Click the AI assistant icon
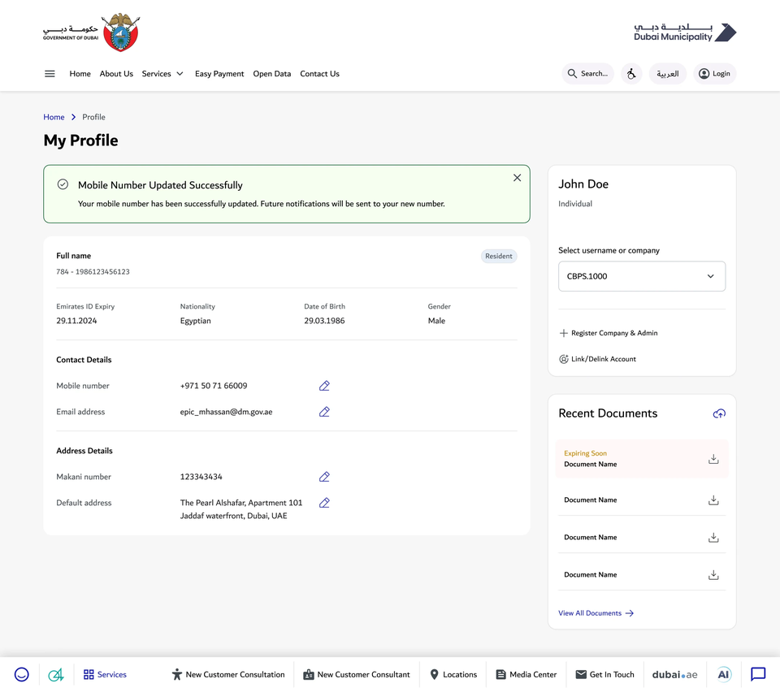This screenshot has height=692, width=780. point(723,675)
